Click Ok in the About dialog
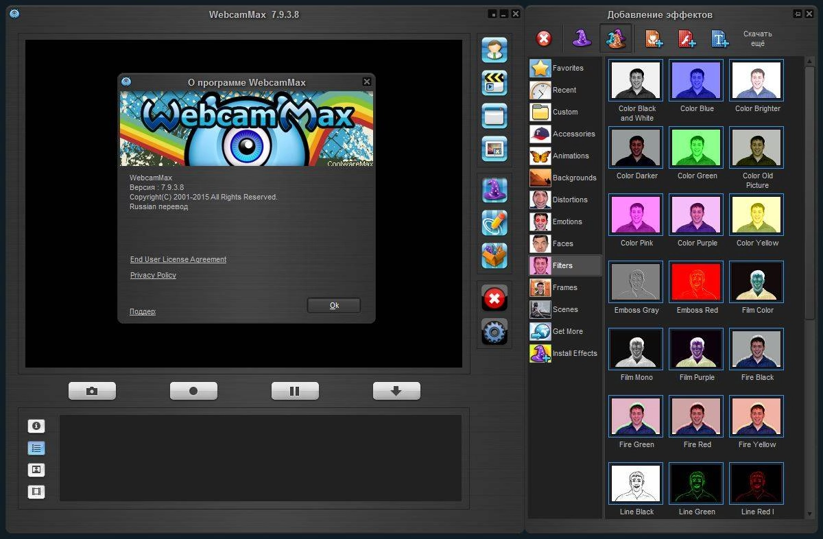The width and height of the screenshot is (823, 539). pyautogui.click(x=334, y=305)
